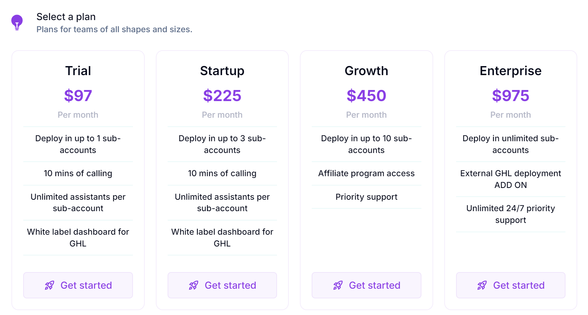The width and height of the screenshot is (588, 315).
Task: Click the purple lightbulb icon
Action: click(x=17, y=22)
